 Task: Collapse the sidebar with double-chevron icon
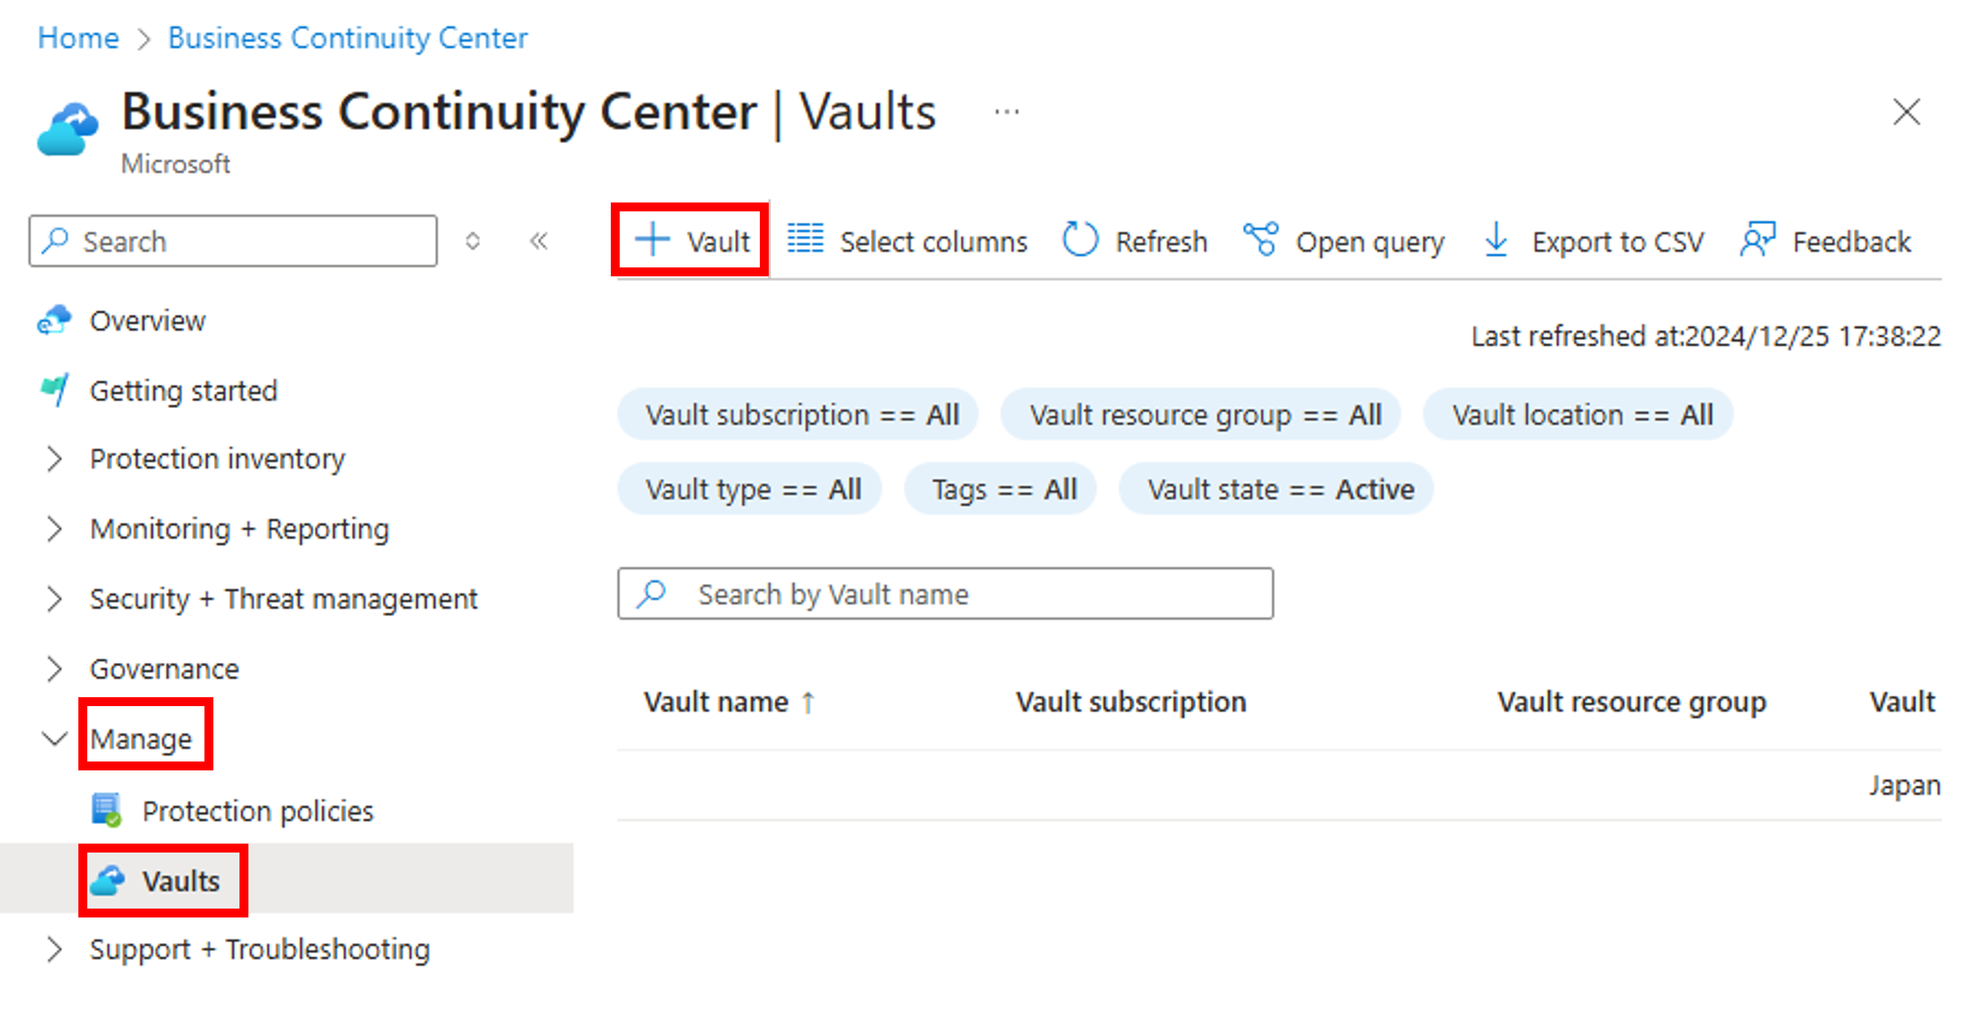click(x=539, y=241)
